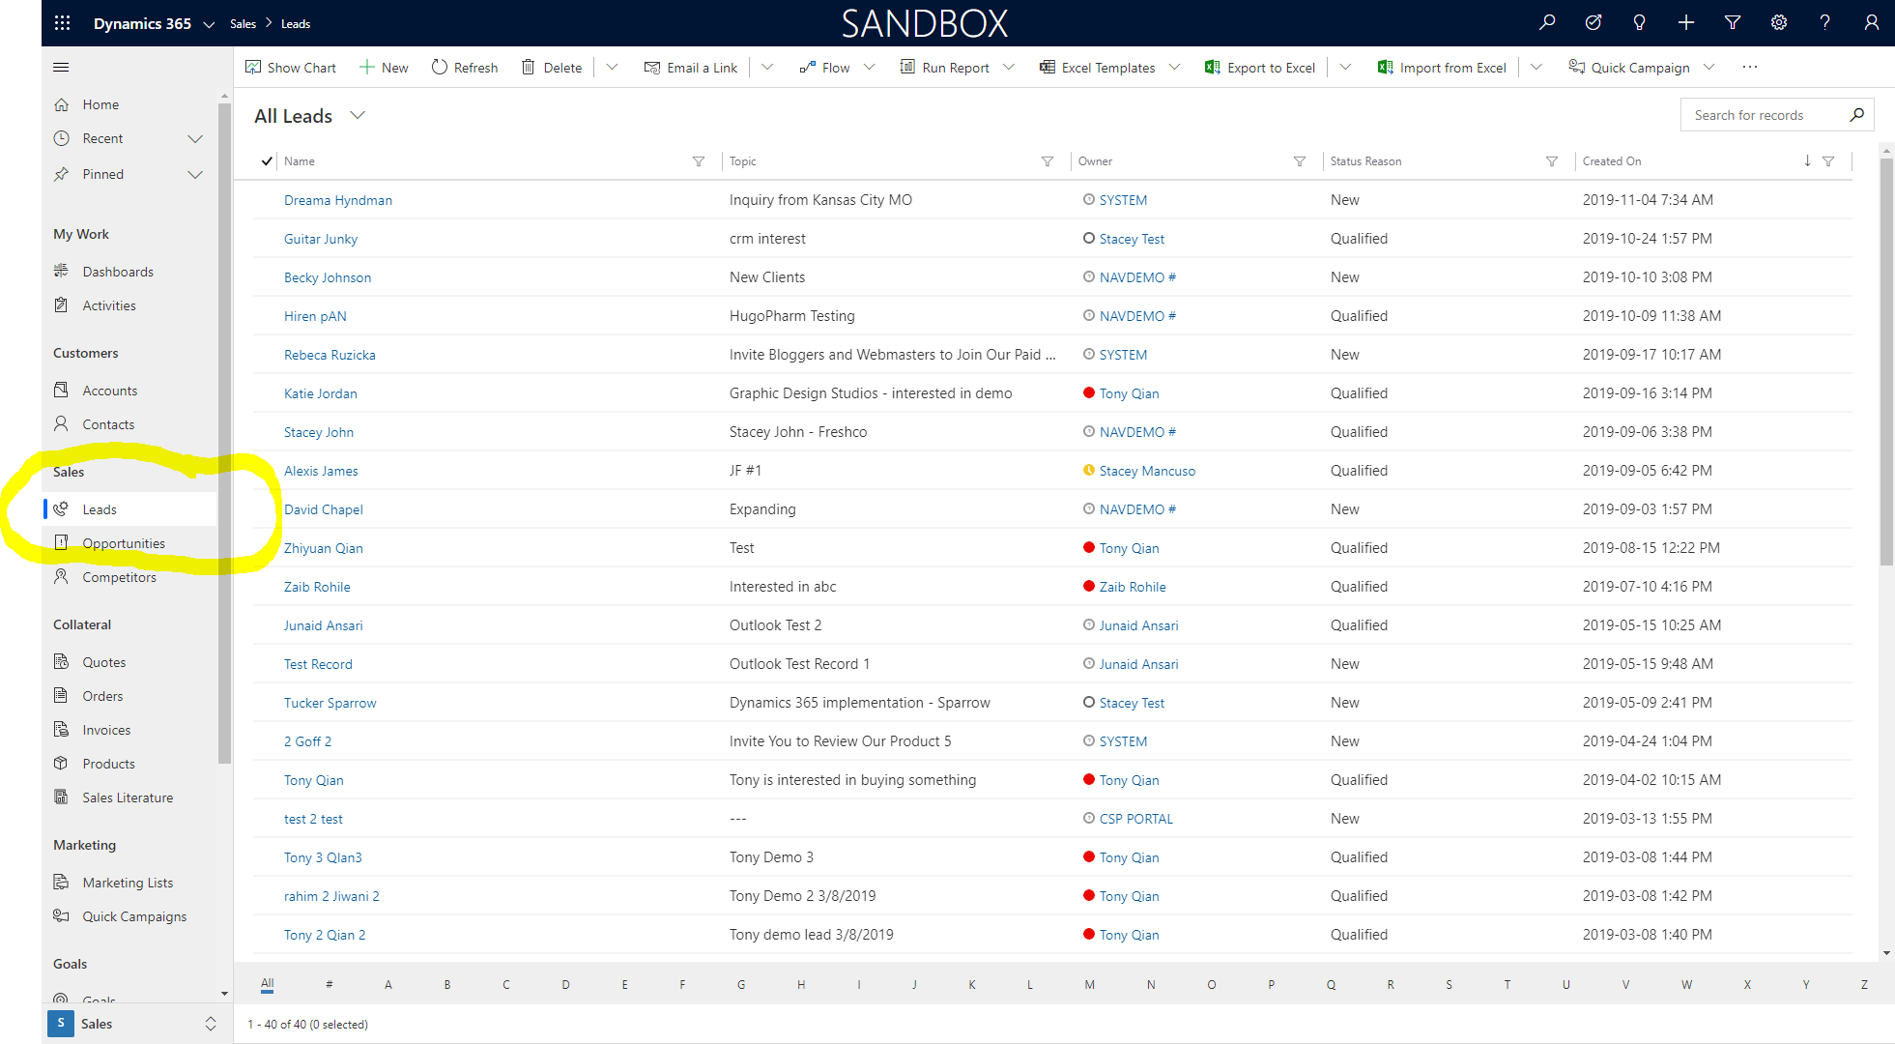The height and width of the screenshot is (1044, 1895).
Task: Open Run Report
Action: [957, 67]
